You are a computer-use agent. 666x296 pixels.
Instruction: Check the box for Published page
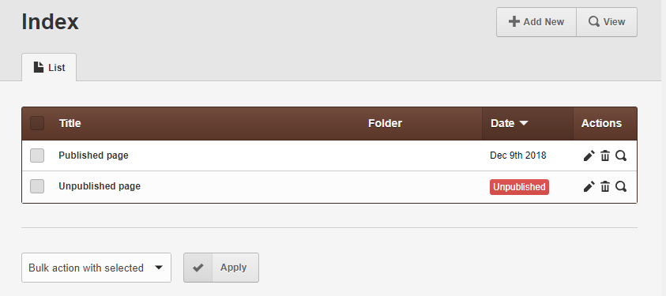[x=37, y=155]
